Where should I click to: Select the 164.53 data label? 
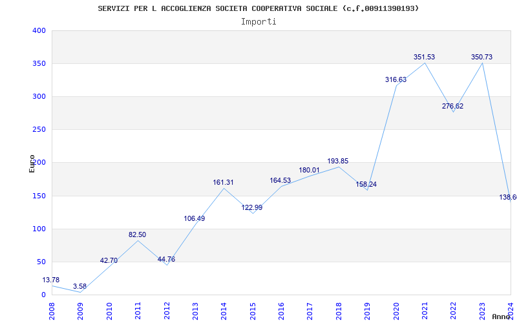tap(280, 180)
